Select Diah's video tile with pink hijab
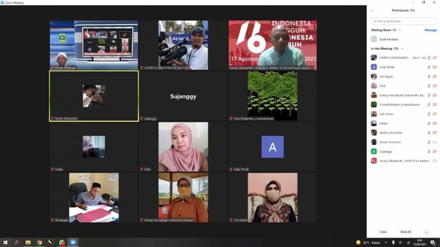 183,147
